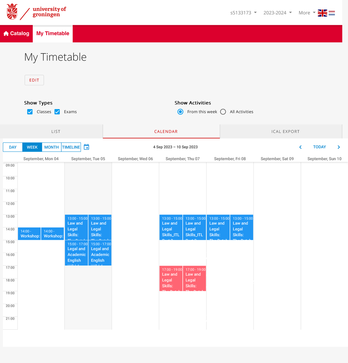Uncheck the Classes checkbox

coord(30,111)
